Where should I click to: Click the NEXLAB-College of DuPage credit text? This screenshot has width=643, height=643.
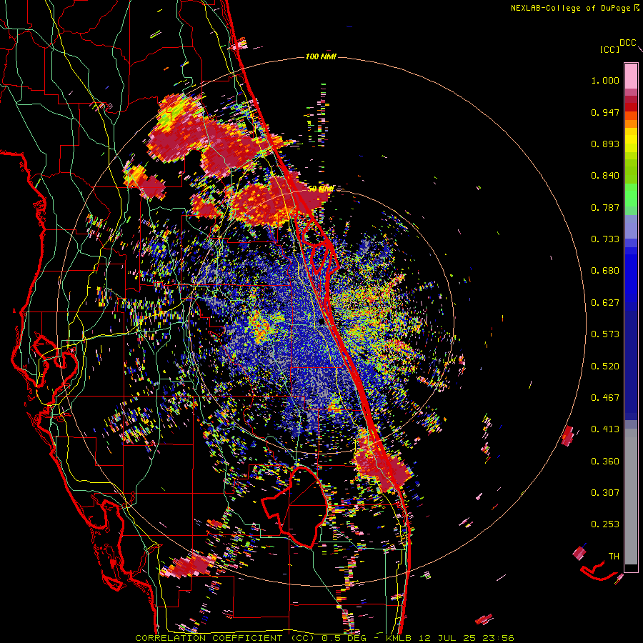[x=575, y=8]
